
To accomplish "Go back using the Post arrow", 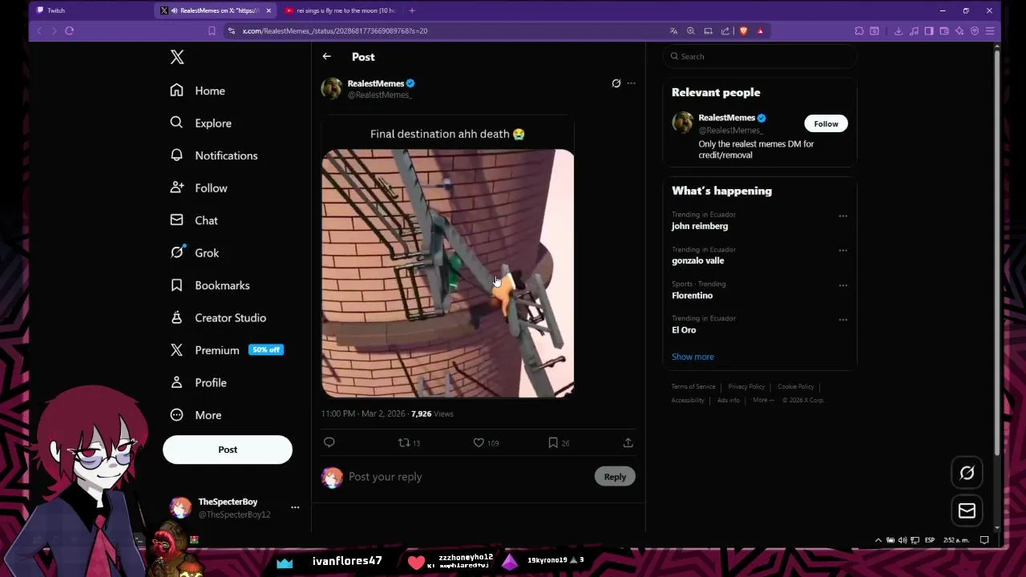I will pyautogui.click(x=326, y=56).
